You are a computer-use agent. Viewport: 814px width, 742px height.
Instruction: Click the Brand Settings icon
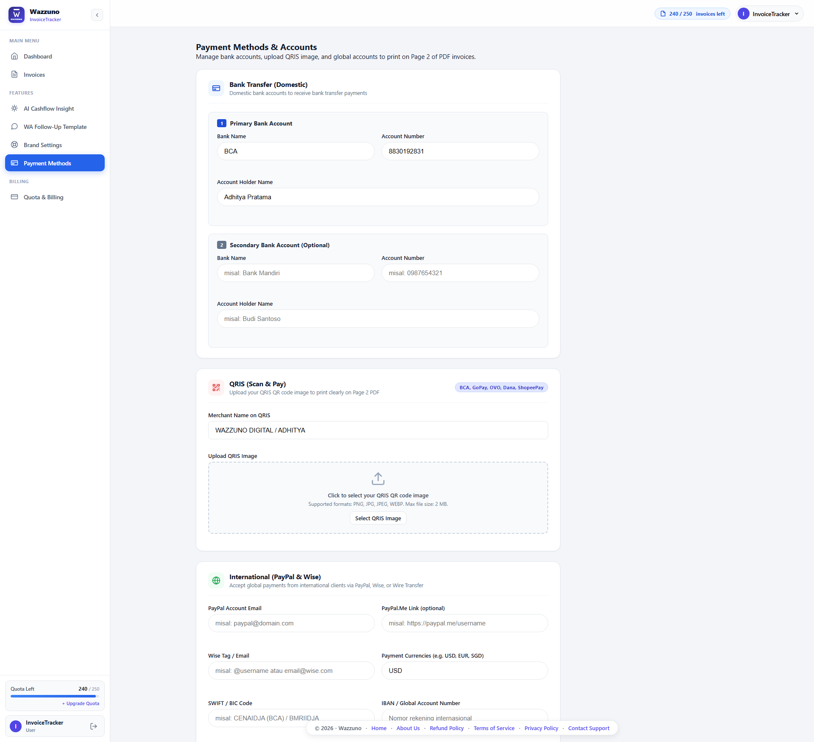[x=14, y=145]
